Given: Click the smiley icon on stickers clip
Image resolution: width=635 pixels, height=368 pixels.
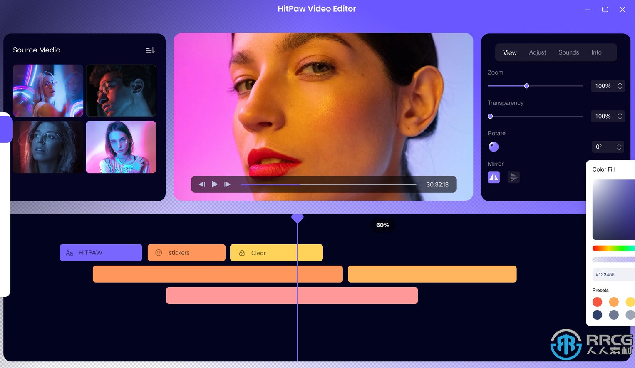Looking at the screenshot, I should pos(159,253).
